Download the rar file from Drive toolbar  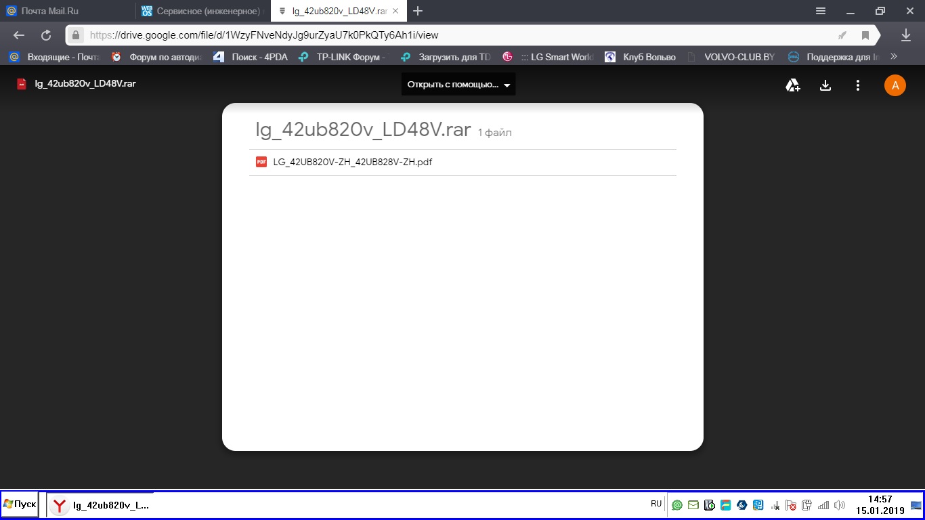coord(825,85)
